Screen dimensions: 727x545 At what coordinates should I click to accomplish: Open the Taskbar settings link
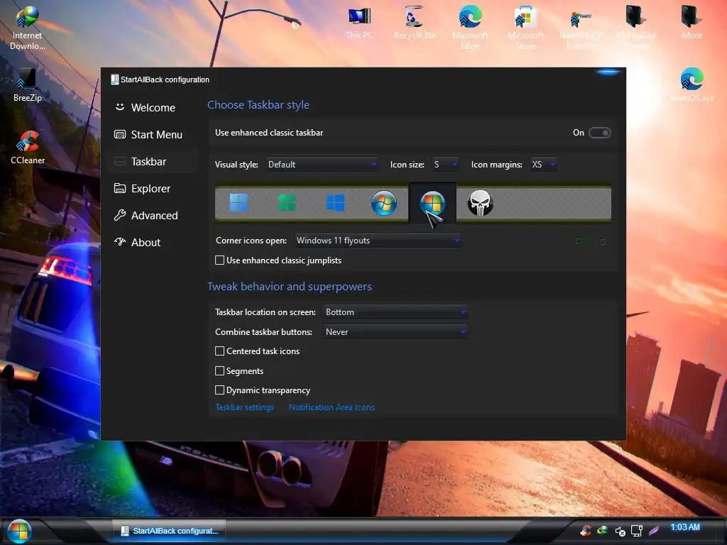pos(244,407)
